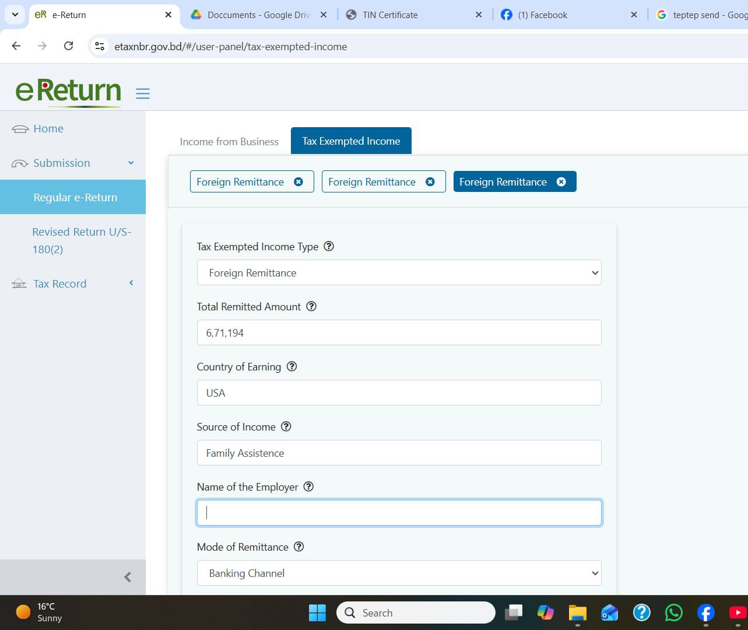Switch to the Income from Business tab
Screen dimensions: 748x630
tap(229, 141)
